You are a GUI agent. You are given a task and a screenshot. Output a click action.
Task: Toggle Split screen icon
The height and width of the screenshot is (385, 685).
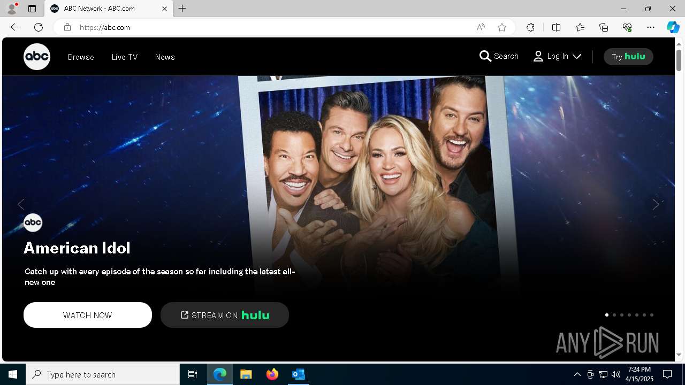tap(556, 27)
